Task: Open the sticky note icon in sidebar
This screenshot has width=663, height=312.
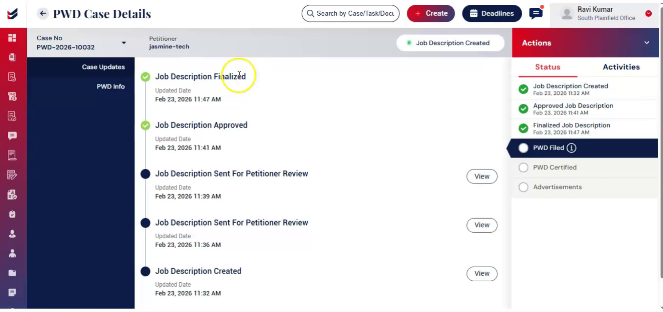Action: pyautogui.click(x=12, y=292)
